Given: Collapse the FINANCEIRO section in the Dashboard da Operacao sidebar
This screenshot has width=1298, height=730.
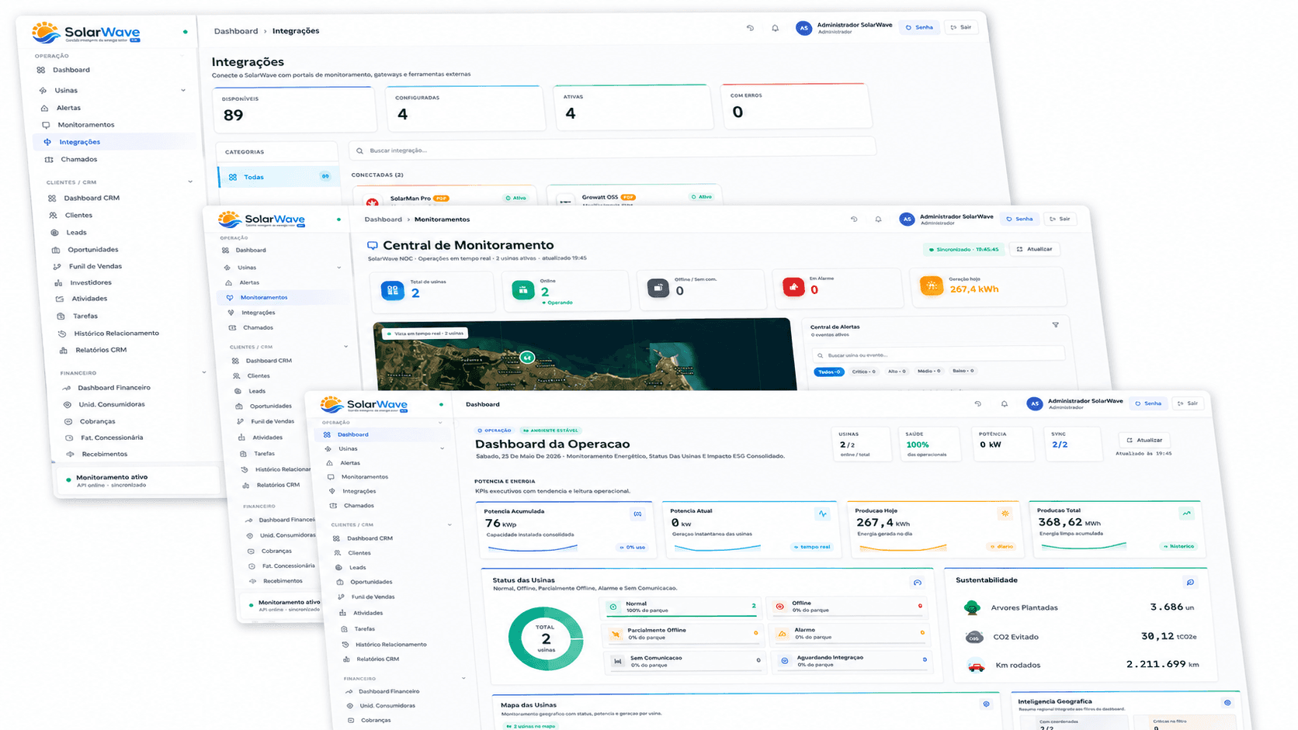Looking at the screenshot, I should (x=463, y=679).
